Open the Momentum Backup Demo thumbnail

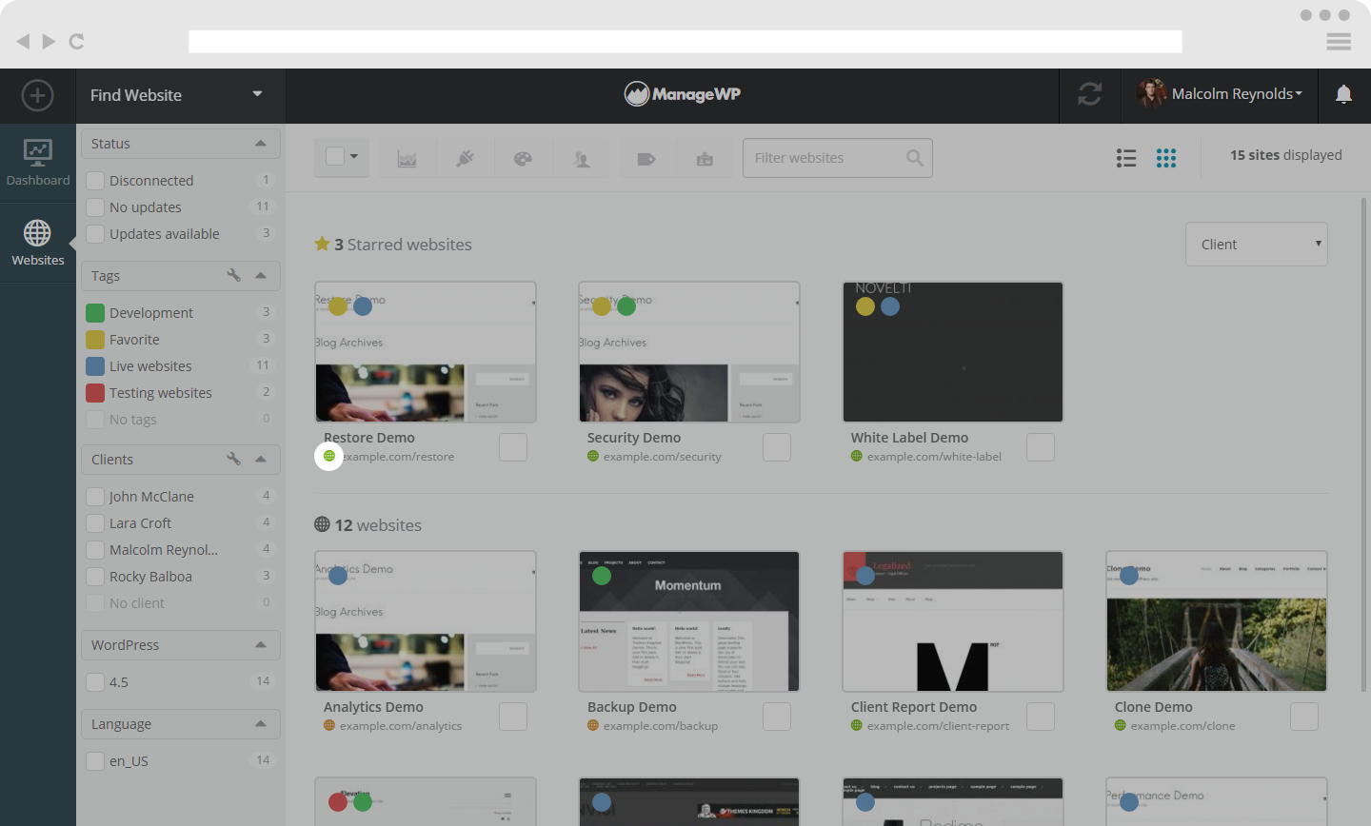[x=689, y=621]
